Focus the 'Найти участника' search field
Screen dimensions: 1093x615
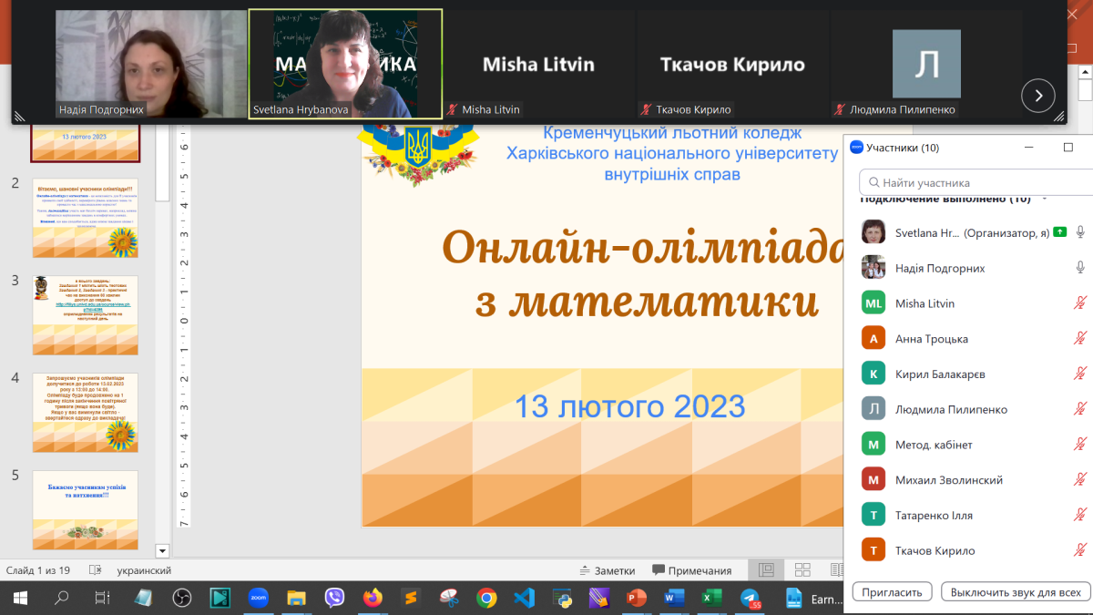pos(975,182)
